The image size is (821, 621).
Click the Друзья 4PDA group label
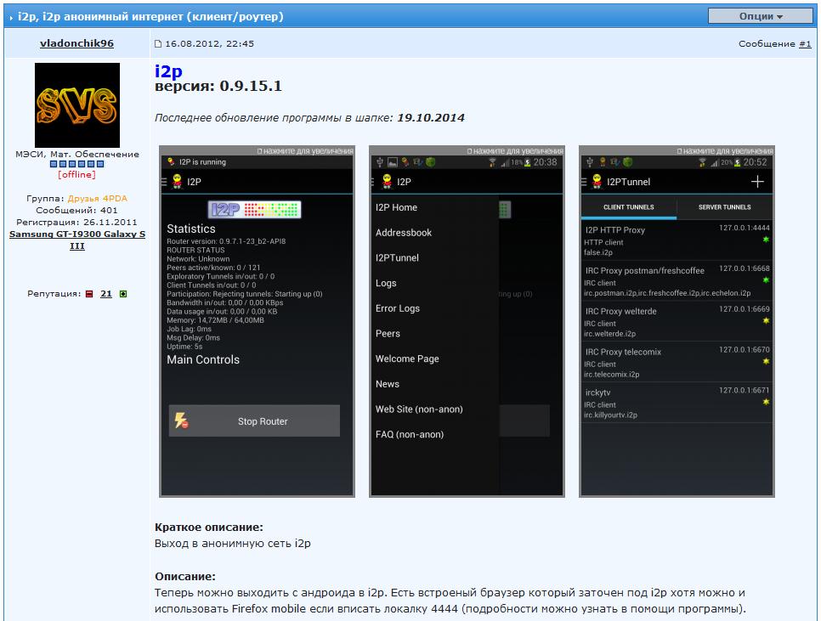pyautogui.click(x=98, y=199)
